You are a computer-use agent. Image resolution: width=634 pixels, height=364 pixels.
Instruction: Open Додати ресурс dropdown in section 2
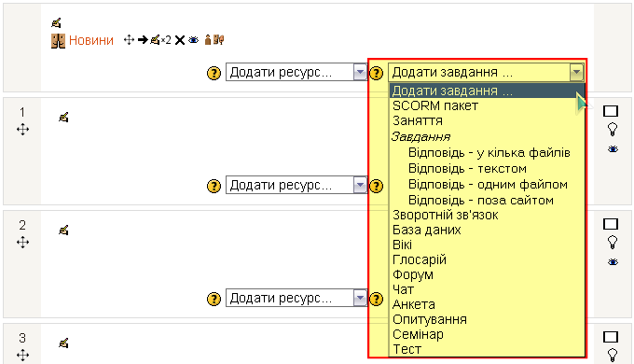tap(296, 298)
